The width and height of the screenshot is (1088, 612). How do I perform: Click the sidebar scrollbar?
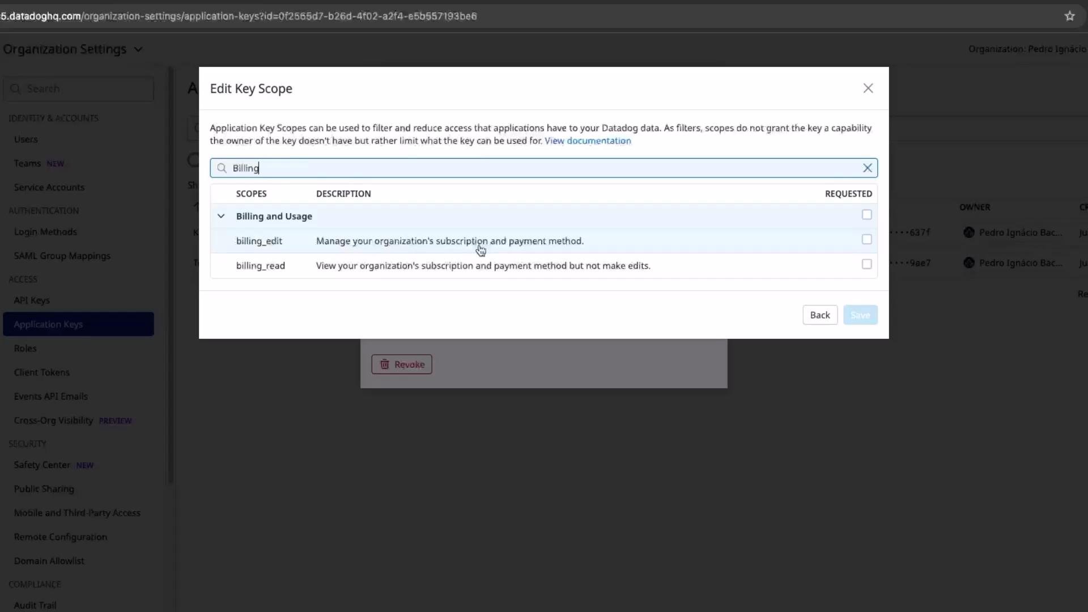tap(170, 276)
